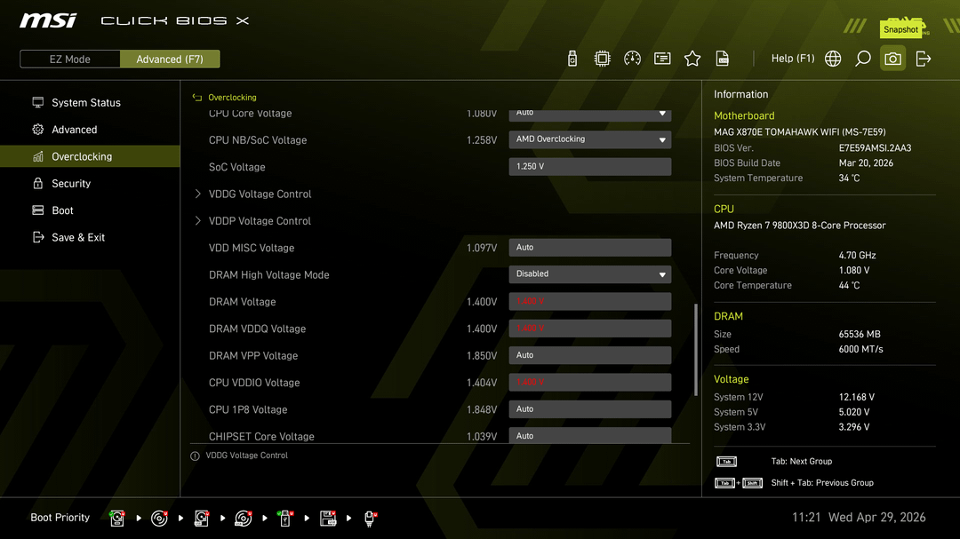Take a screenshot with Snapshot camera icon

tap(892, 59)
